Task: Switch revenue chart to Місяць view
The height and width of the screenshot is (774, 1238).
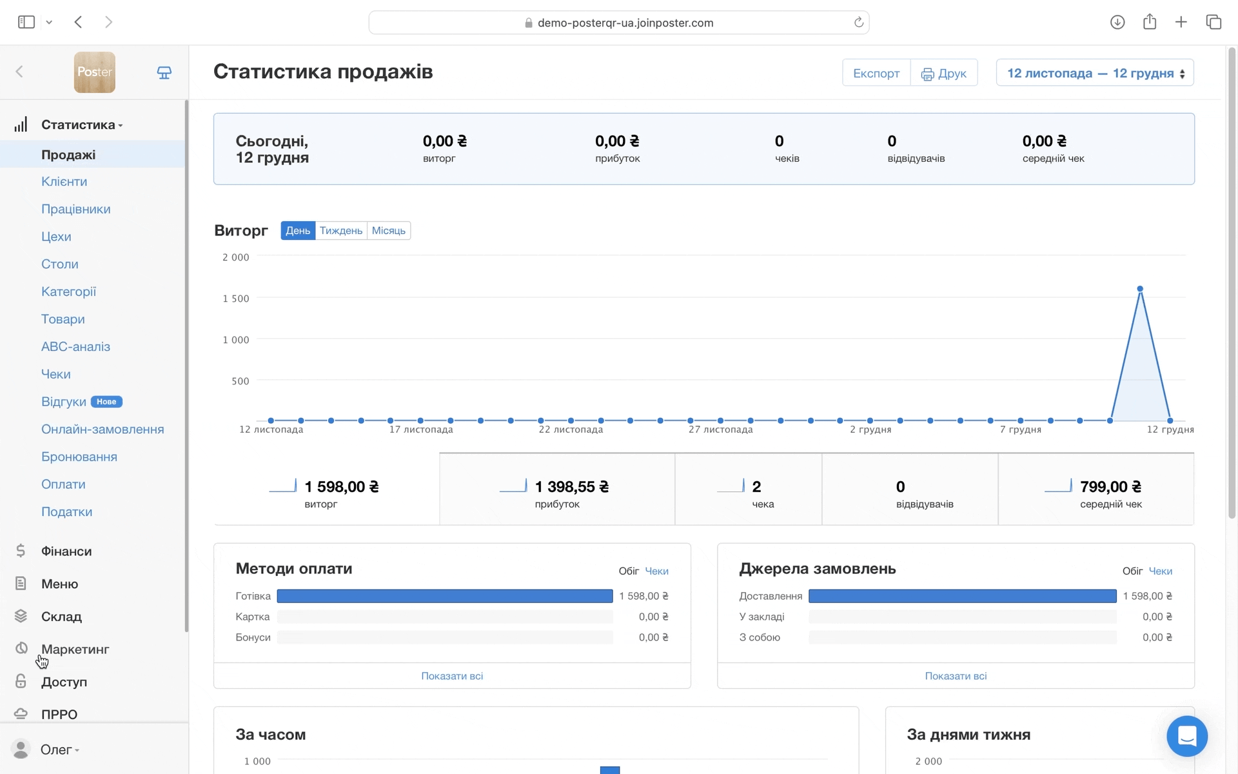Action: 388,230
